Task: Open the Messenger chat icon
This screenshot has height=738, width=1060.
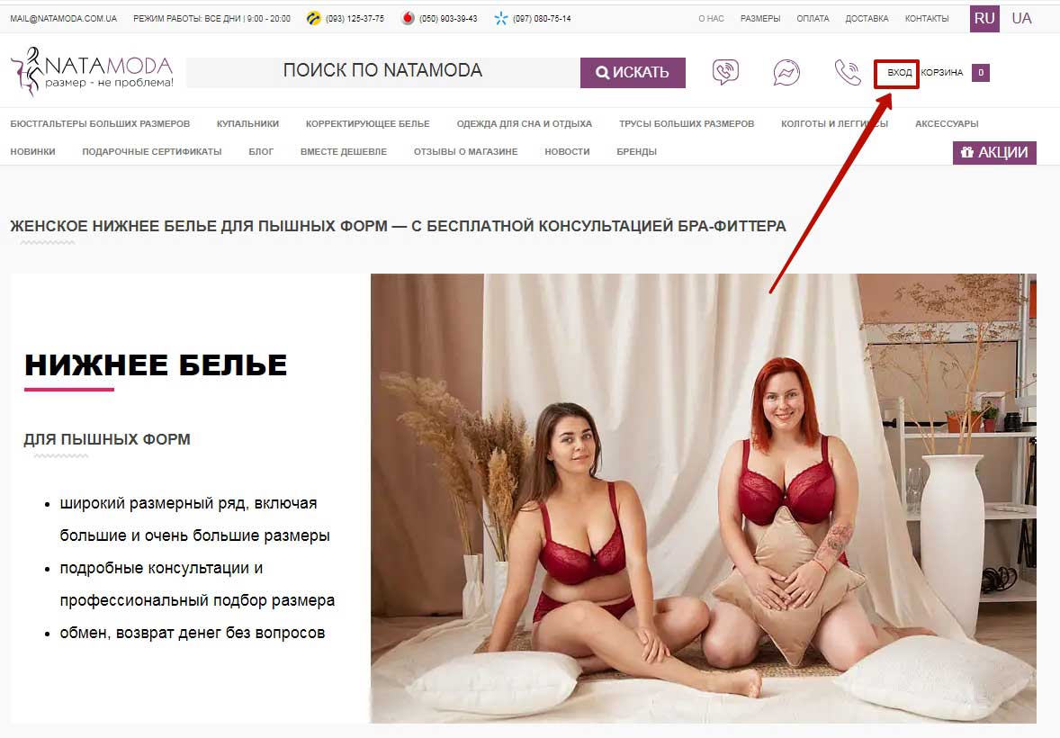Action: point(786,72)
